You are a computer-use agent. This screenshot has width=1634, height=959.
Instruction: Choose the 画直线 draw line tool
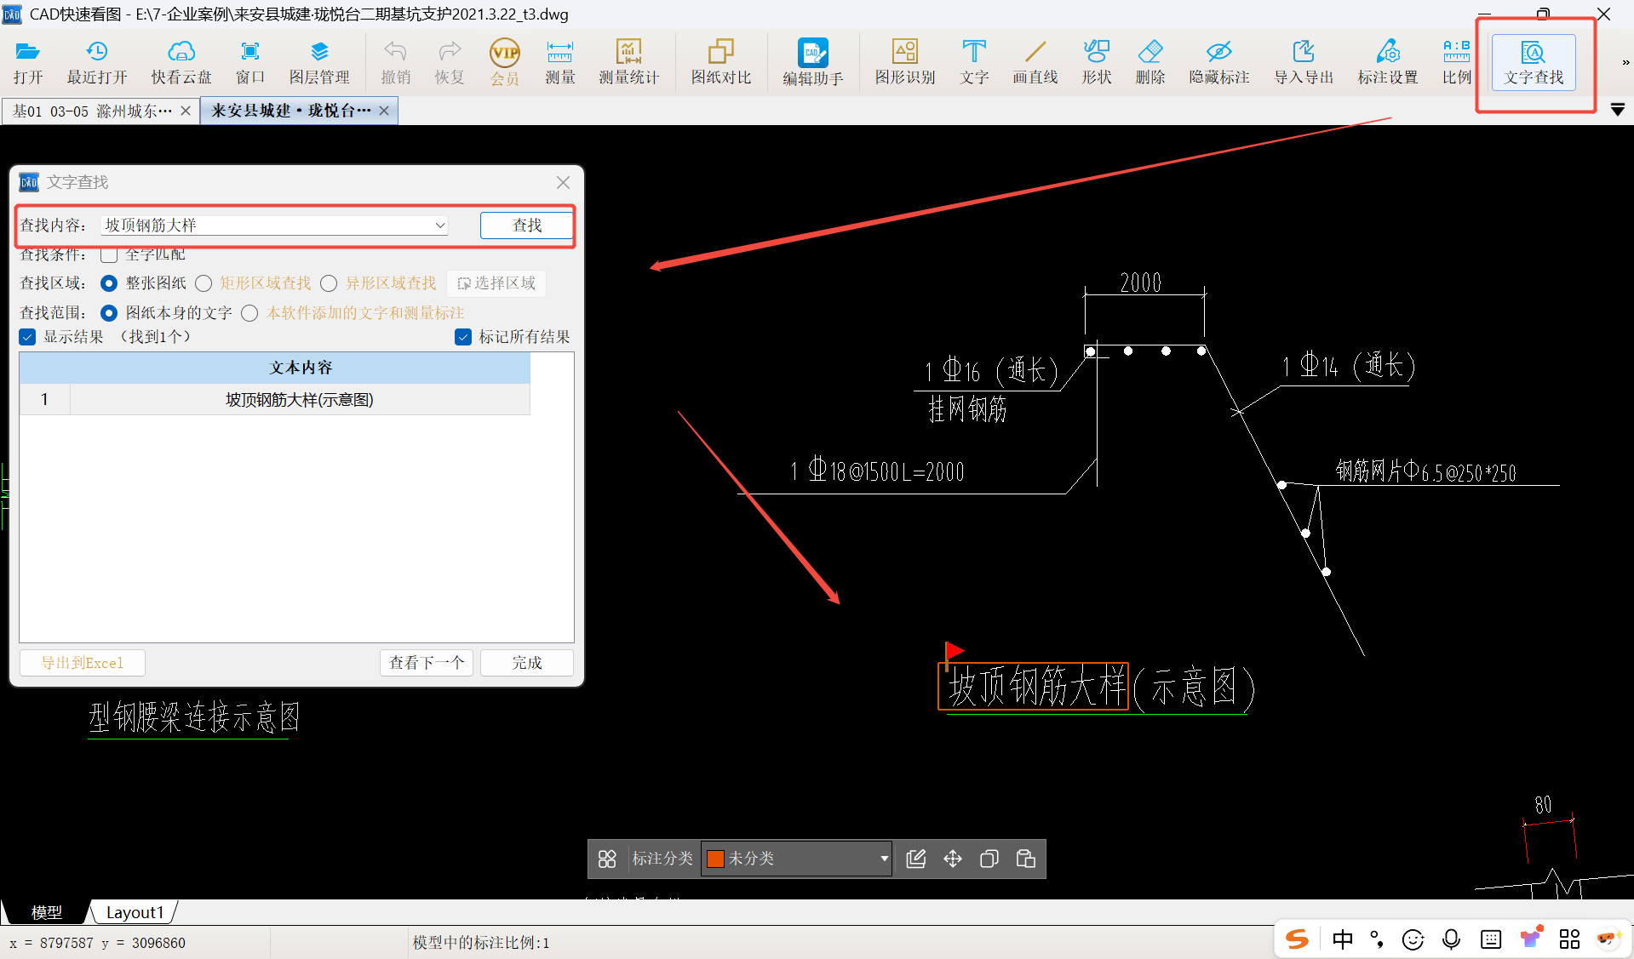tap(1035, 61)
